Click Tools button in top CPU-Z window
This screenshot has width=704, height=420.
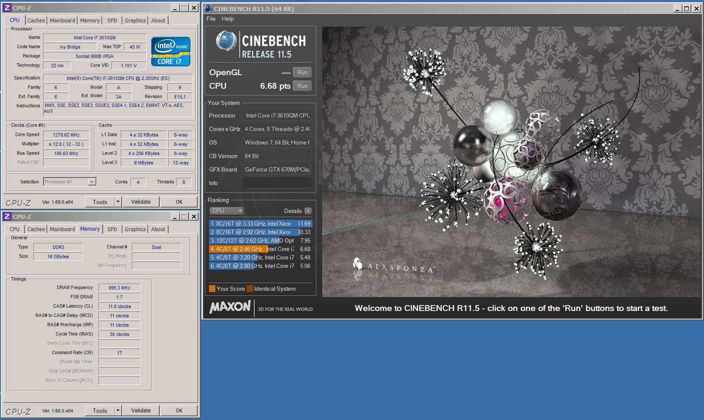click(100, 202)
